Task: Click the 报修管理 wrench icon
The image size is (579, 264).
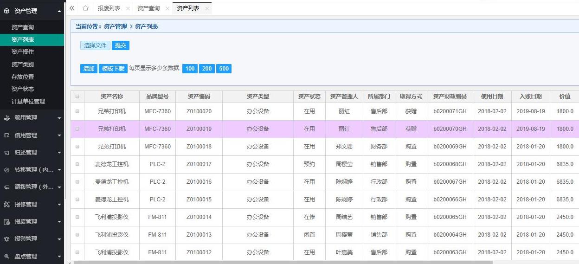Action: pos(6,205)
